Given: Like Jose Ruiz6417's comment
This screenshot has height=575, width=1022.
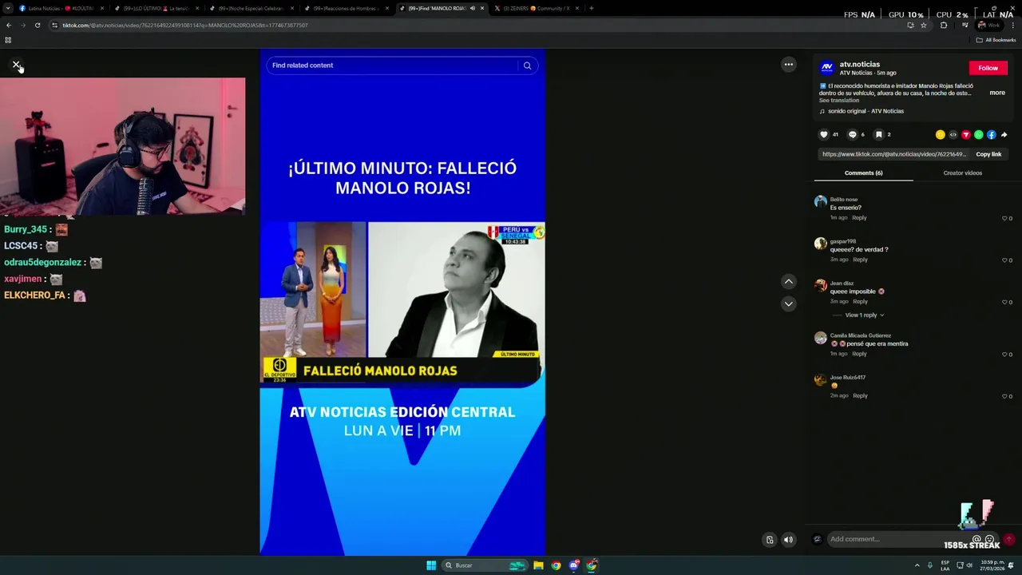Looking at the screenshot, I should pyautogui.click(x=1004, y=396).
